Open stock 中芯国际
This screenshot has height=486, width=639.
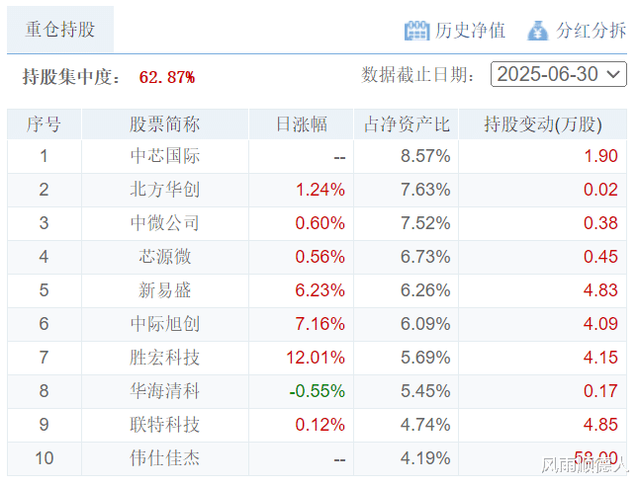pyautogui.click(x=165, y=156)
